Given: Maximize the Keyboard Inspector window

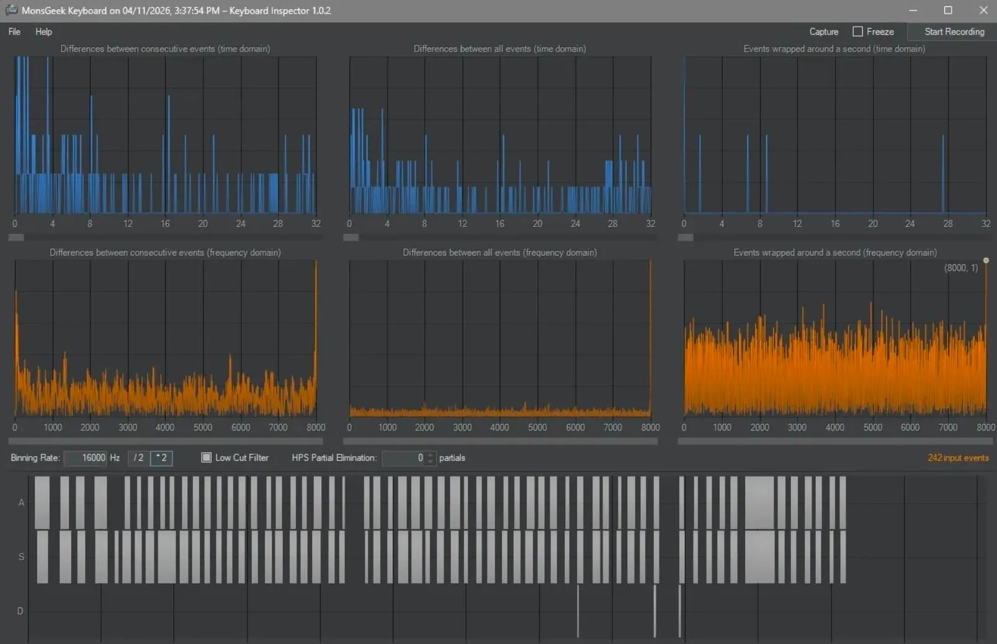Looking at the screenshot, I should pos(948,10).
